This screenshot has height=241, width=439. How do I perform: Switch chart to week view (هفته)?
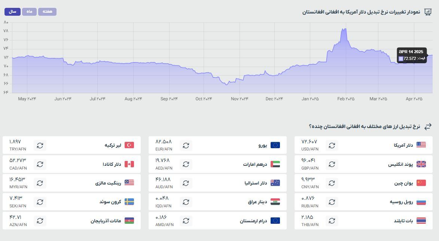pos(47,12)
